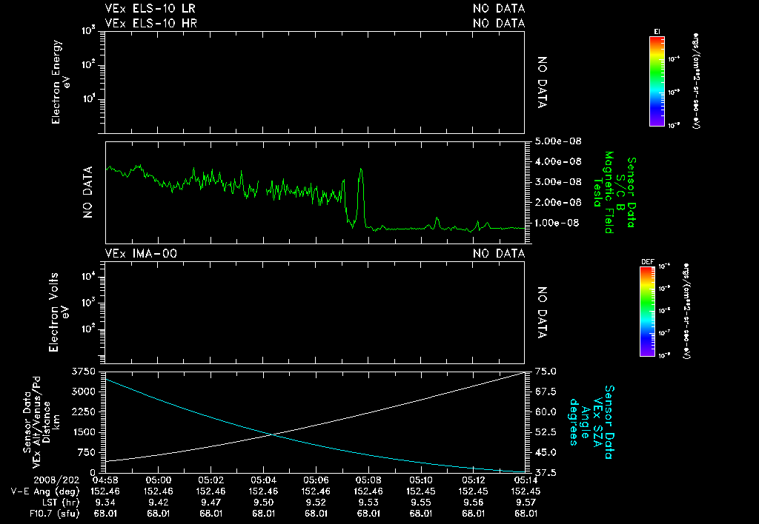
Task: Click the 1.00e-08 magnetic field tick value
Action: (557, 223)
